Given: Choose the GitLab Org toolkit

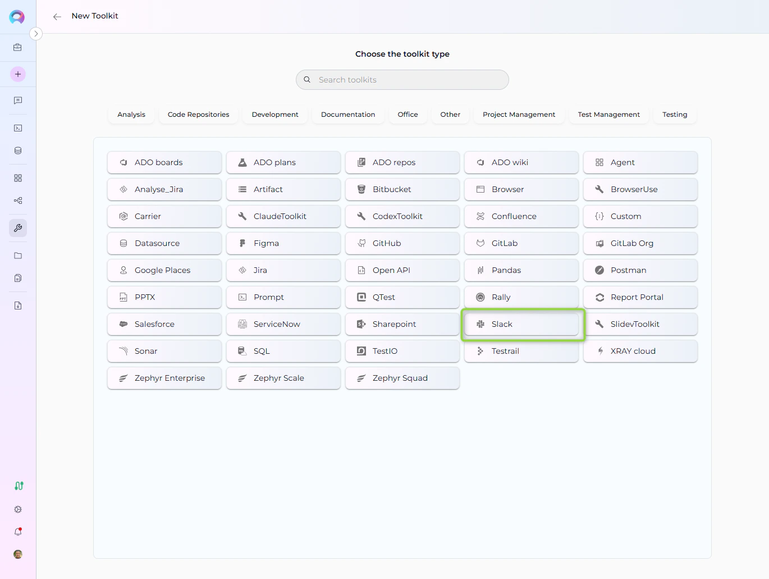Looking at the screenshot, I should click(640, 243).
